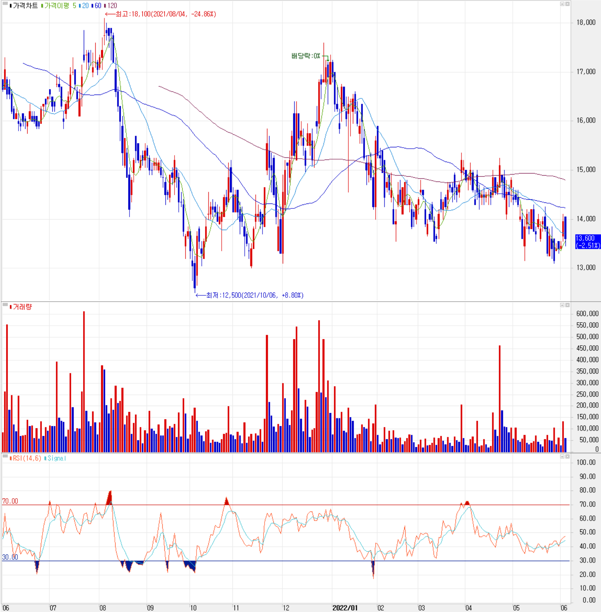Screen dimensions: 601x612
Task: Click the 30.00 RSI oversold line label
Action: tap(10, 557)
